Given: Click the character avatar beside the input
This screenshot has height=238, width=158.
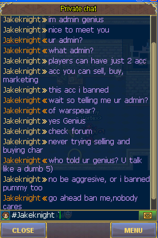Looking at the screenshot, I should (x=5, y=215).
